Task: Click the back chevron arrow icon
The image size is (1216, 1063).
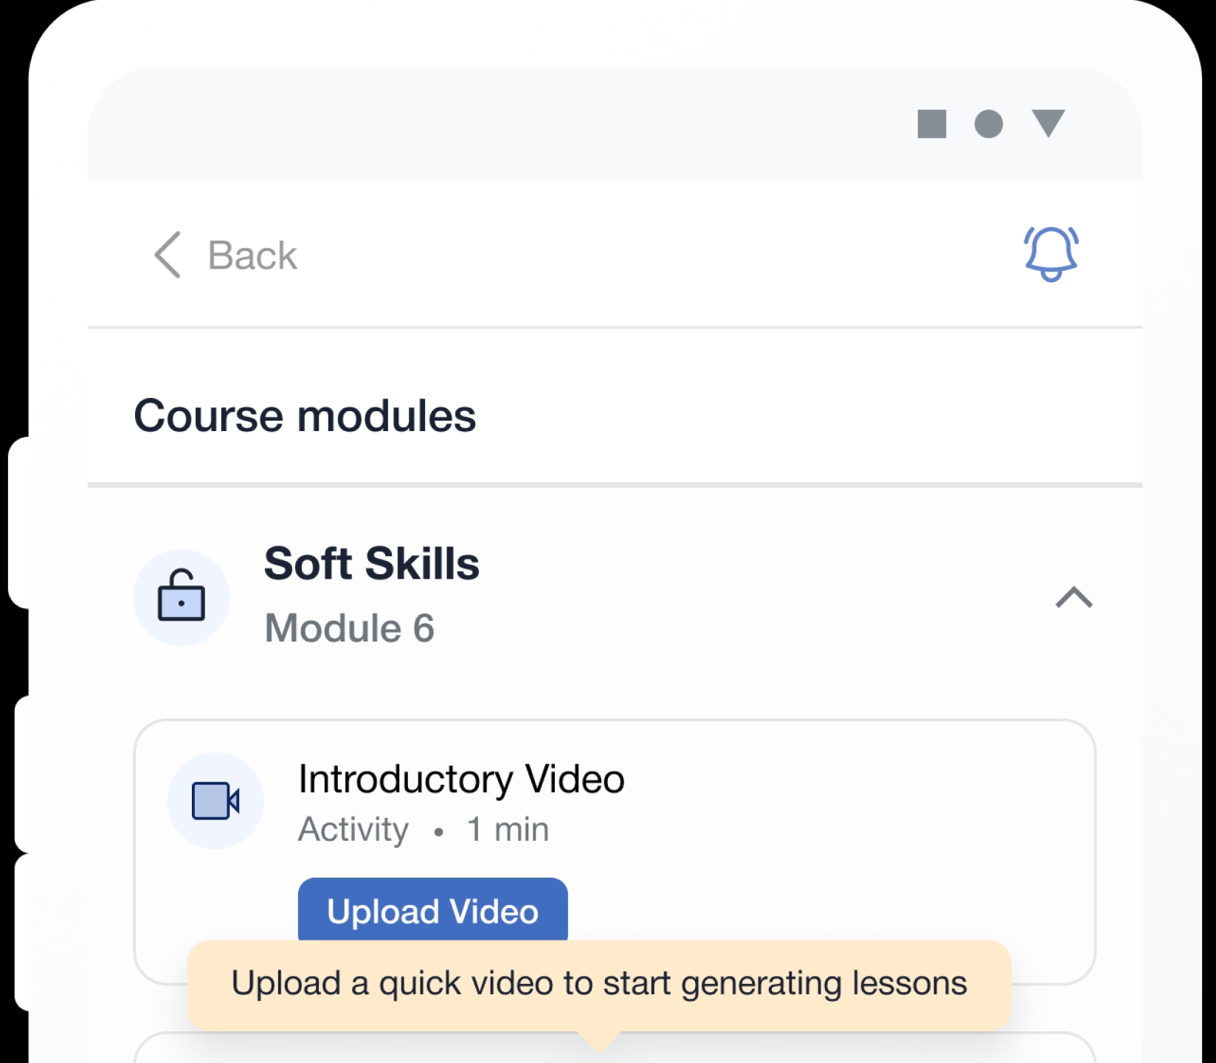Action: [x=168, y=255]
